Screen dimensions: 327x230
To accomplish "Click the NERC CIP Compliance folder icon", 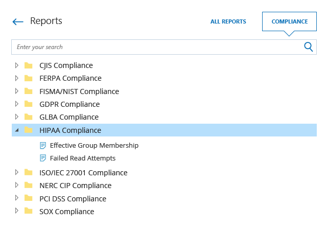I will point(29,186).
